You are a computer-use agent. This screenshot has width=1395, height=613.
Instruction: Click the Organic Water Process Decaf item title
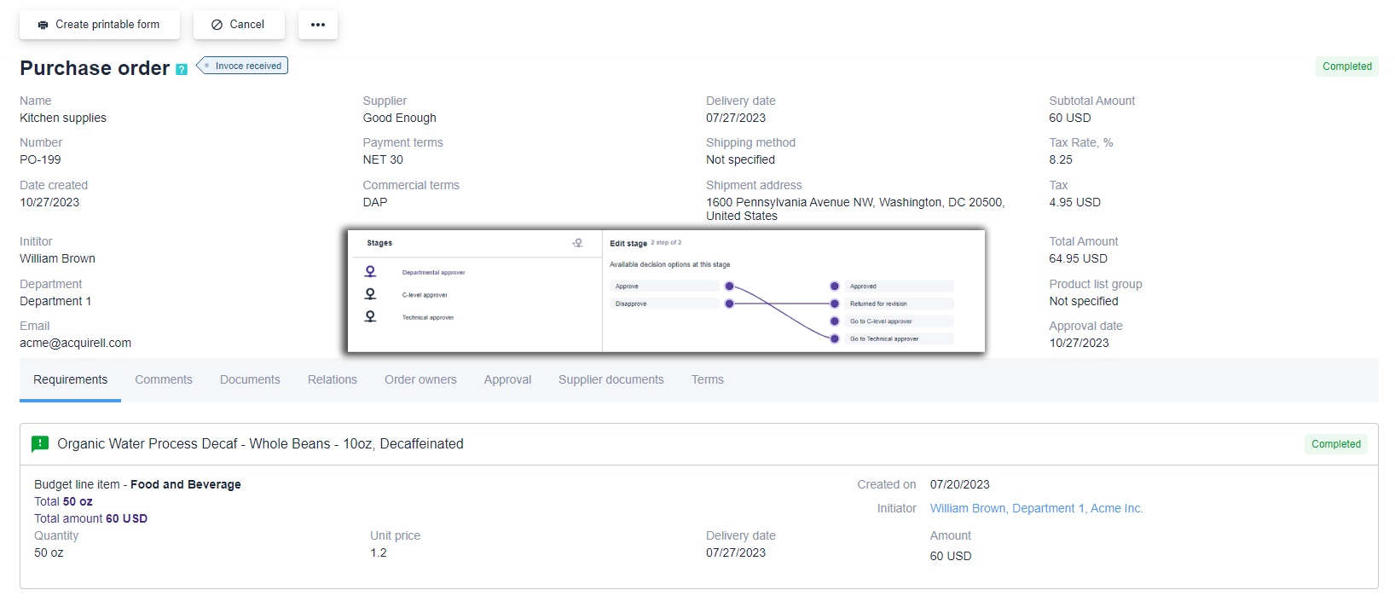[x=260, y=444]
